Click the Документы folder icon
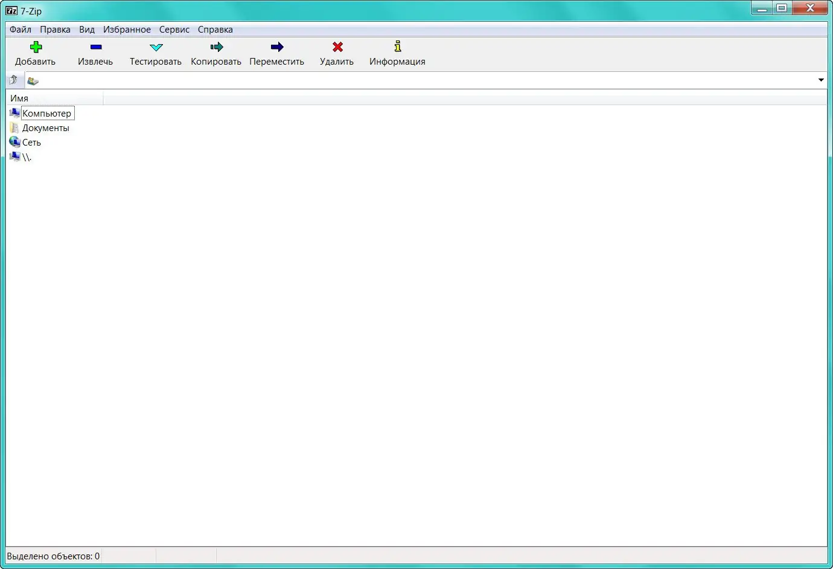 pyautogui.click(x=15, y=127)
